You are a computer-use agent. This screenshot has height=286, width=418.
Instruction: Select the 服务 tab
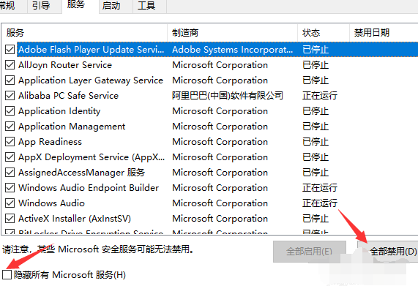click(x=75, y=5)
